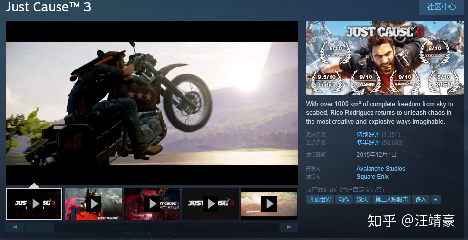
Task: Click the release date 2015年12月1日
Action: [376, 154]
